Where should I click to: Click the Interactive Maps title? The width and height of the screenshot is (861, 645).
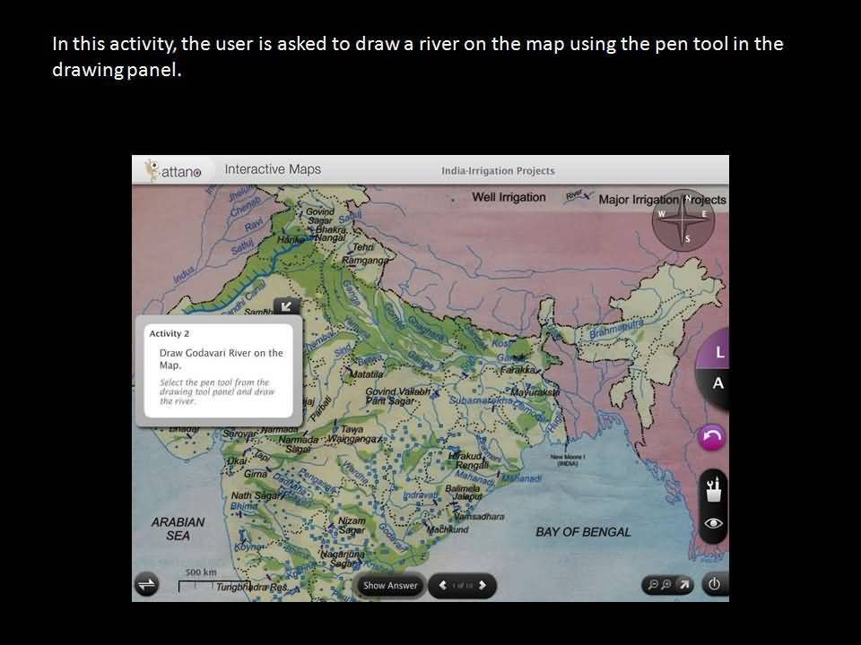pyautogui.click(x=272, y=169)
